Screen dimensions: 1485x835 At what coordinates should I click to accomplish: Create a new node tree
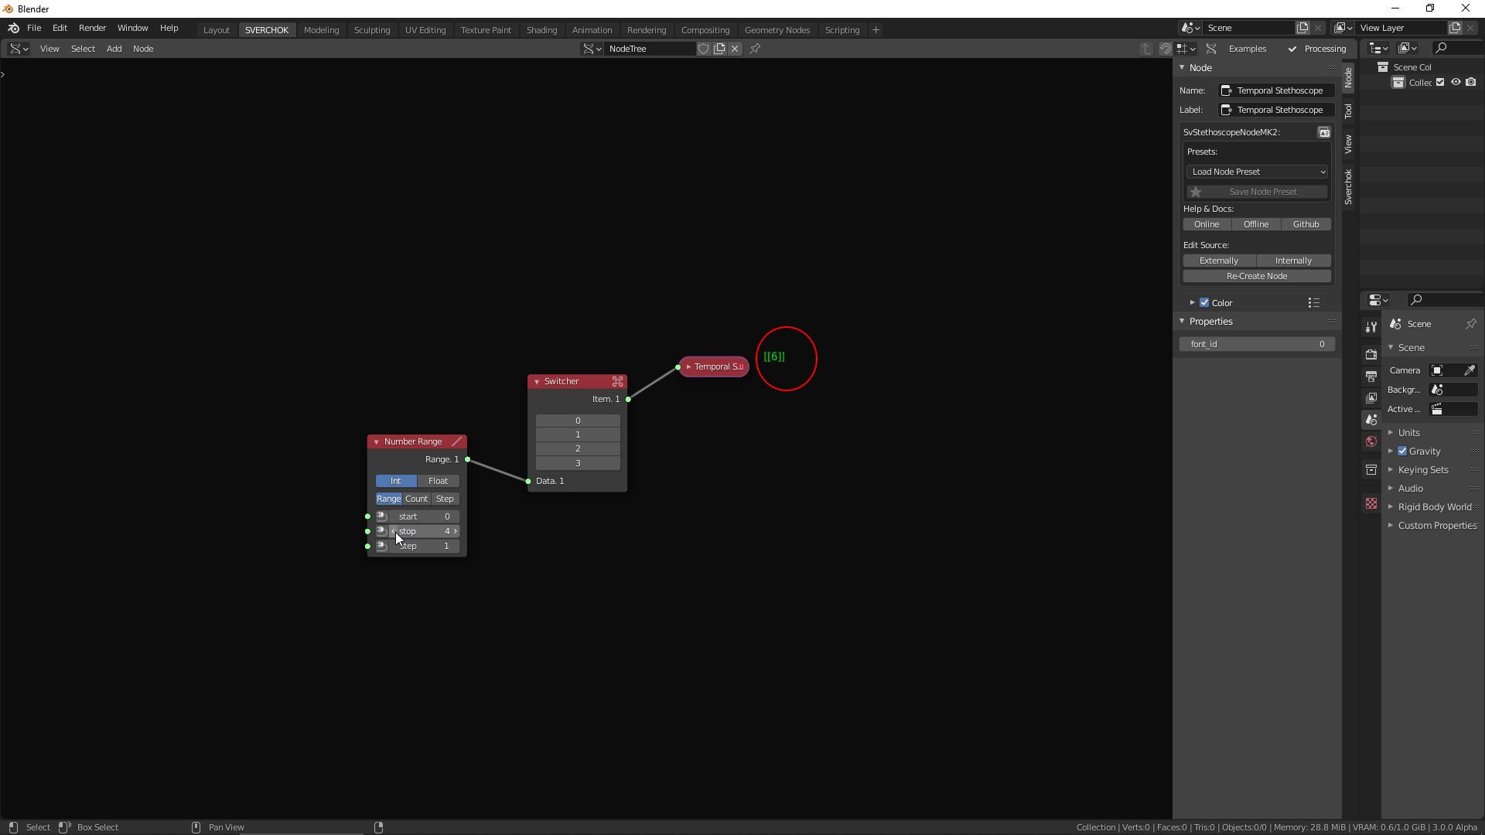[x=720, y=49]
